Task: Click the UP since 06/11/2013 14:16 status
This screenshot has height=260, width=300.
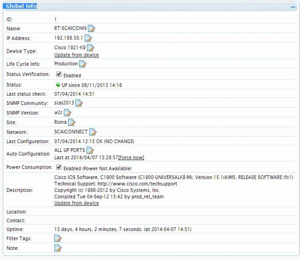Action: [x=91, y=85]
